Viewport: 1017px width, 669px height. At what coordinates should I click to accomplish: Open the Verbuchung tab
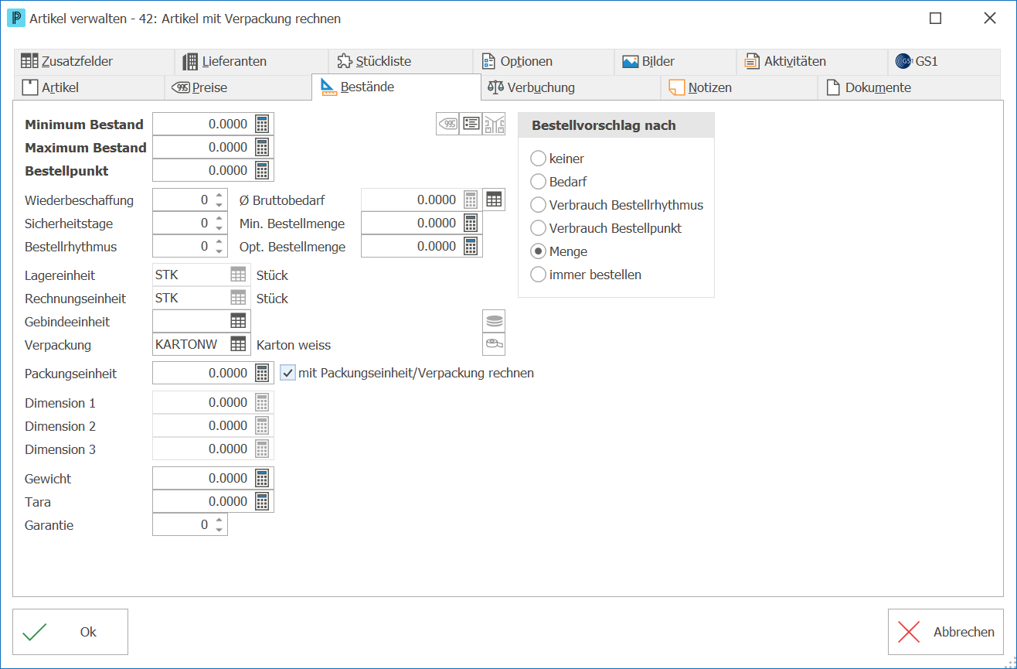coord(570,87)
